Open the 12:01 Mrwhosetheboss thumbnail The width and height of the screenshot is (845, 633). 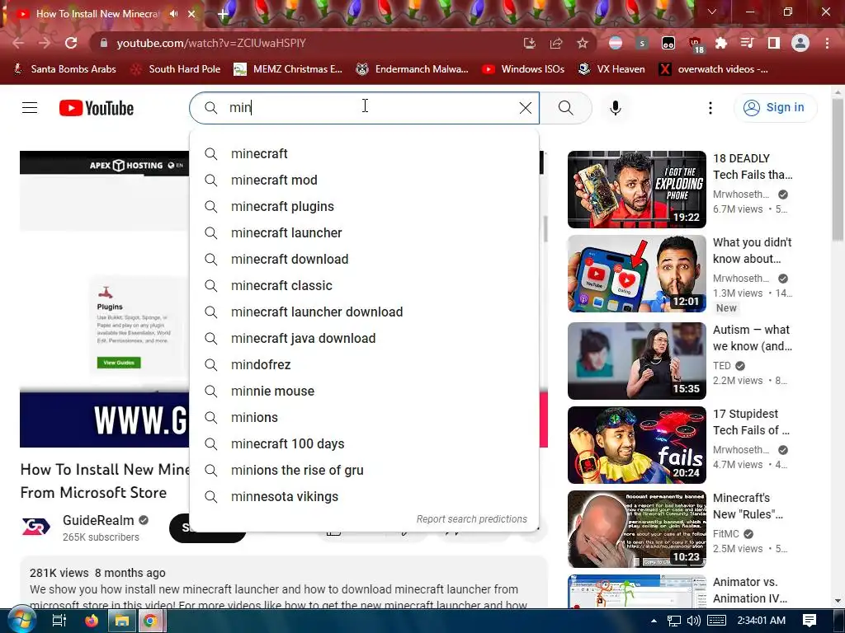point(636,274)
